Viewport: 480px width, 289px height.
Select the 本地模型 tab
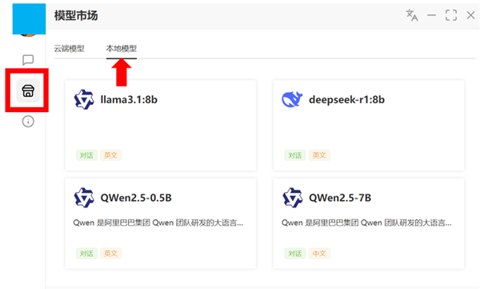[122, 48]
